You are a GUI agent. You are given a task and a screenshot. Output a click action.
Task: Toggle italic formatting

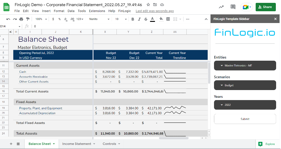click(139, 19)
